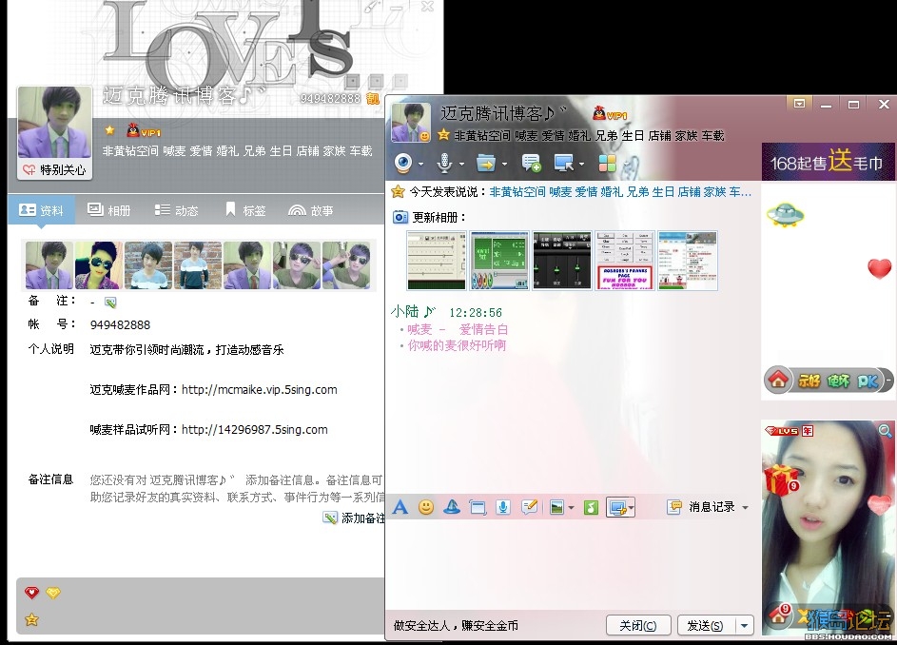Click the magic emoticon wizard hat icon
Image resolution: width=897 pixels, height=645 pixels.
(452, 507)
